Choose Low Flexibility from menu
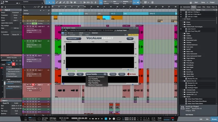This screenshot has height=122, width=218. [x=93, y=79]
